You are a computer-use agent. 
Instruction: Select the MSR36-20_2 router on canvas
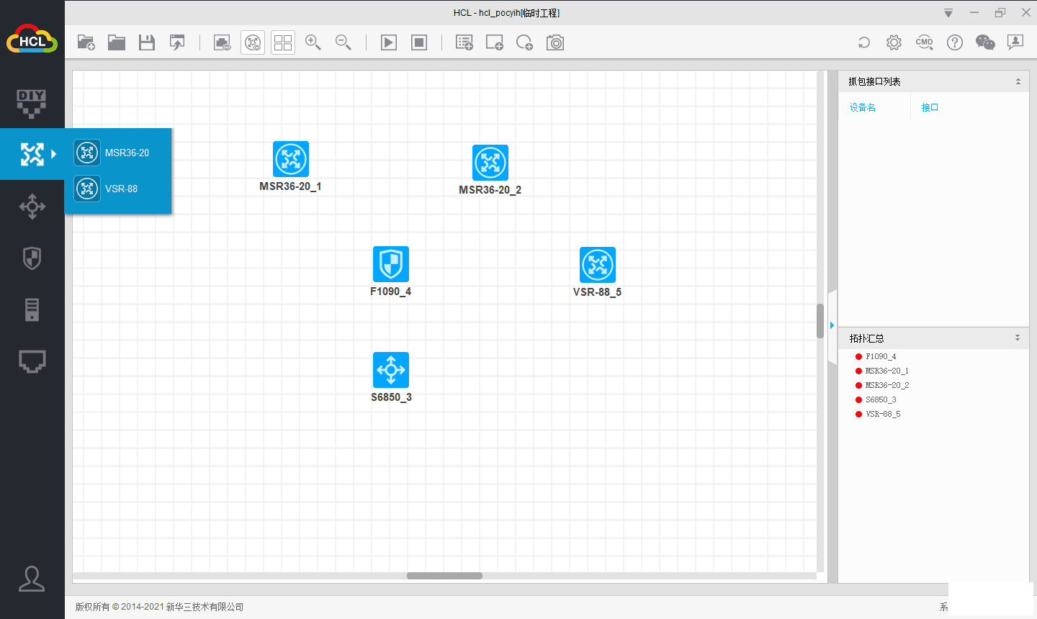[x=490, y=163]
